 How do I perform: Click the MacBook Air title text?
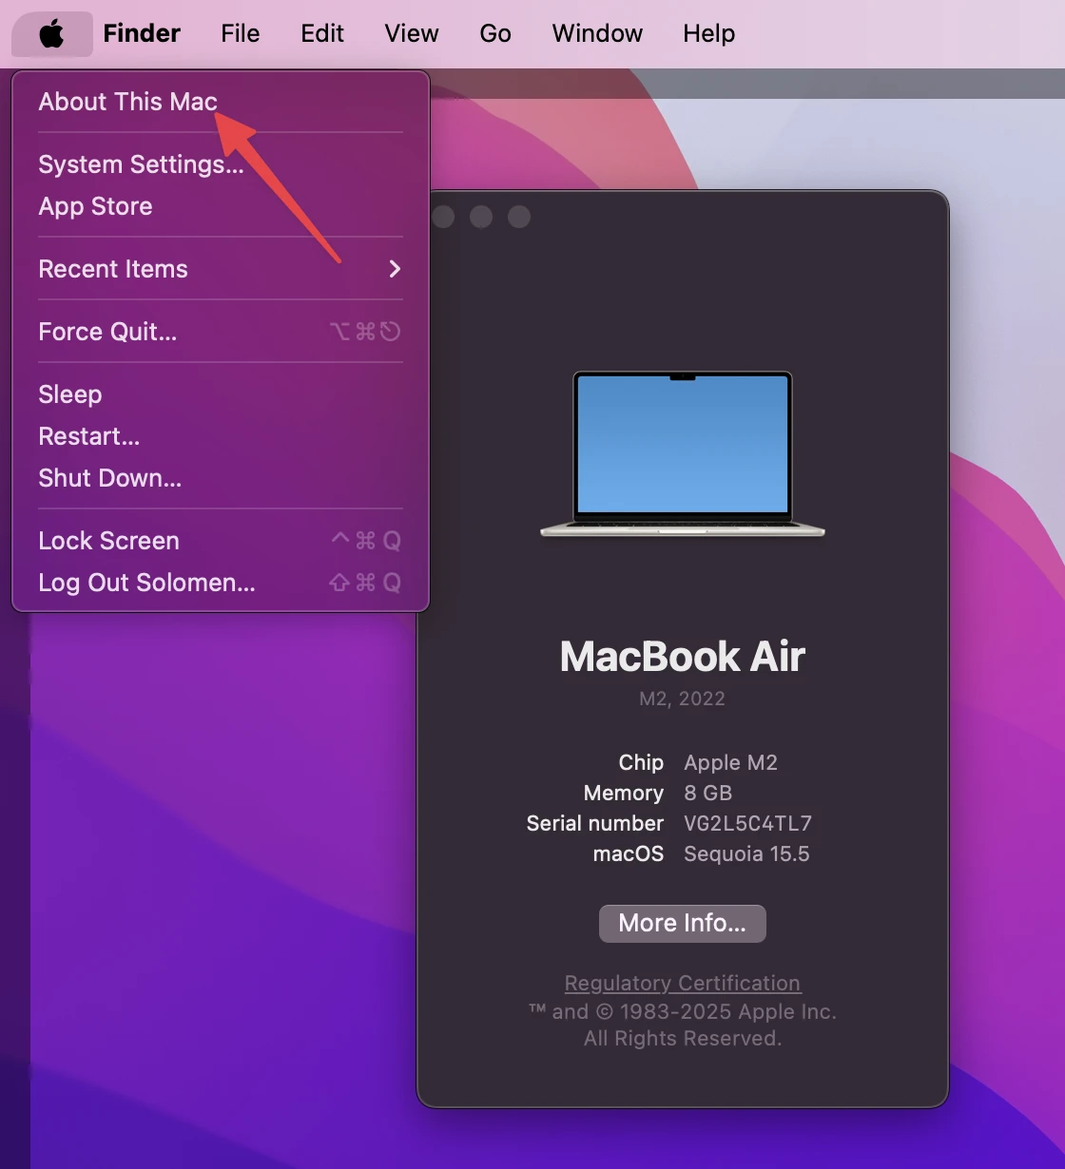[x=683, y=656]
